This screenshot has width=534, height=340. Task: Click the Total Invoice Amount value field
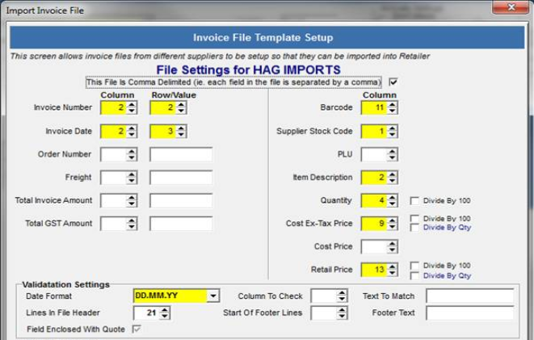coord(181,200)
